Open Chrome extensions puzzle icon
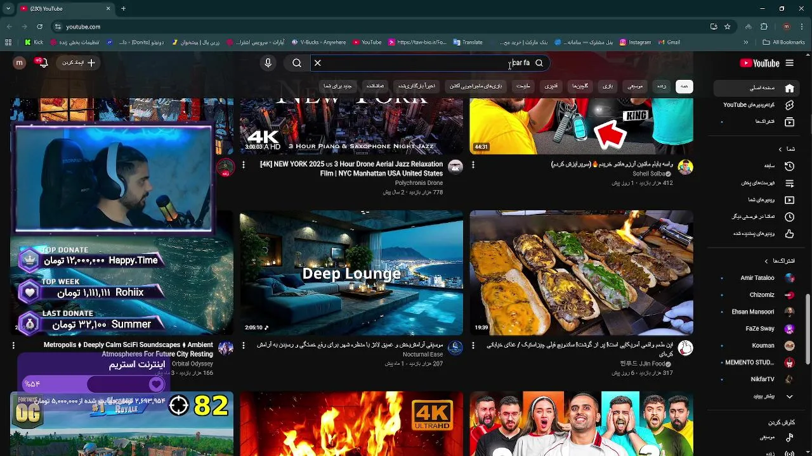This screenshot has width=812, height=456. tap(764, 27)
